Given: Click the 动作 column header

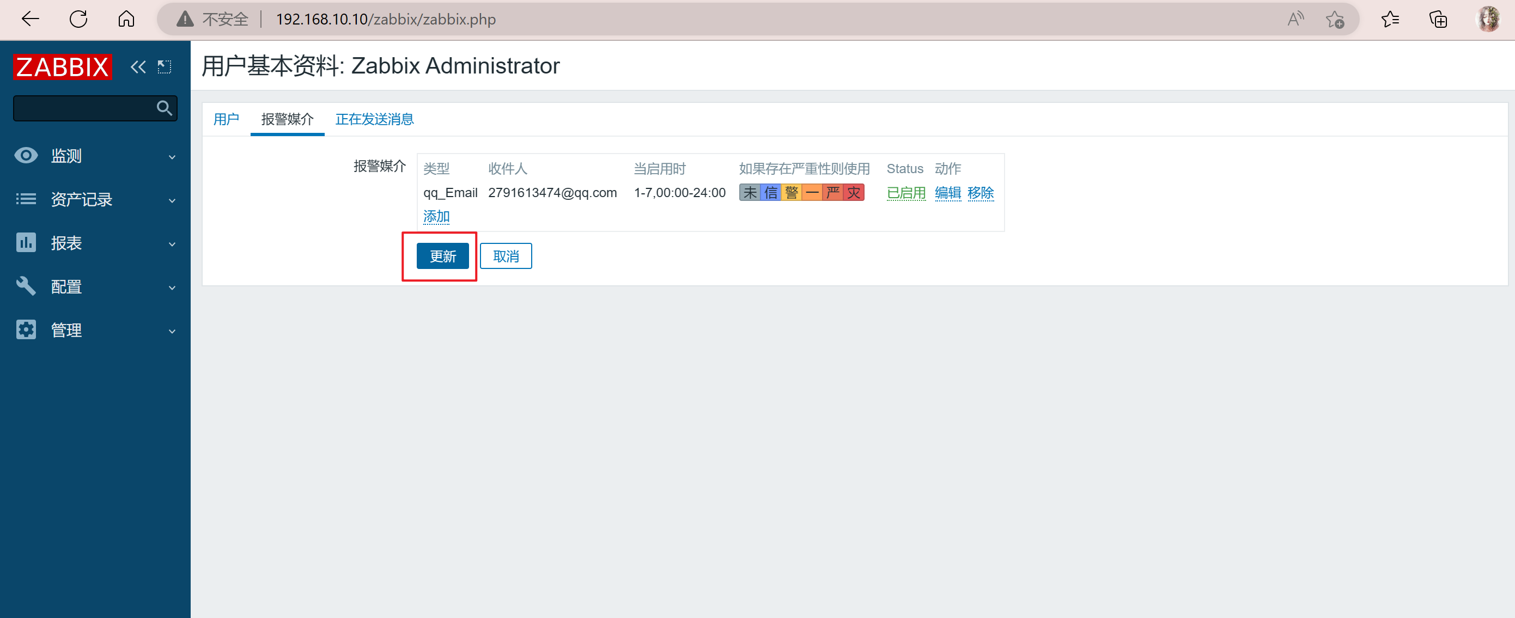Looking at the screenshot, I should coord(948,169).
